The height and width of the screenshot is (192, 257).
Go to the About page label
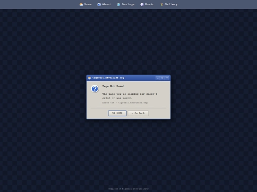pyautogui.click(x=107, y=4)
